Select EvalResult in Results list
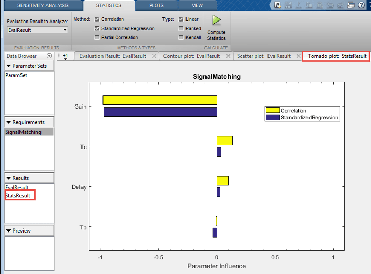The width and height of the screenshot is (371, 274). [17, 188]
